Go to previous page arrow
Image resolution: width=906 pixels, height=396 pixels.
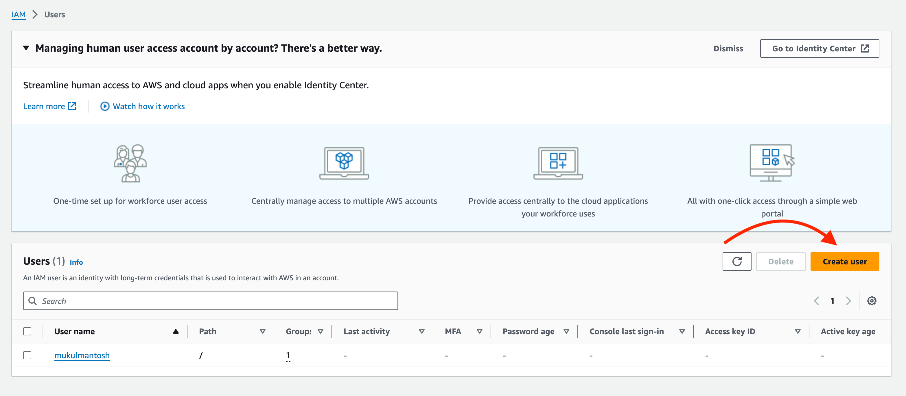coord(816,301)
